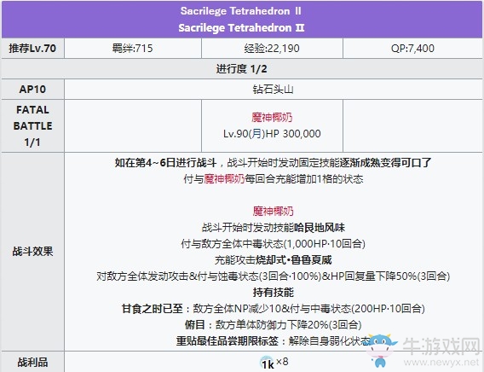Click the standalone centered 魔神椰奶 heading link
484x372 pixels.
[x=274, y=212]
